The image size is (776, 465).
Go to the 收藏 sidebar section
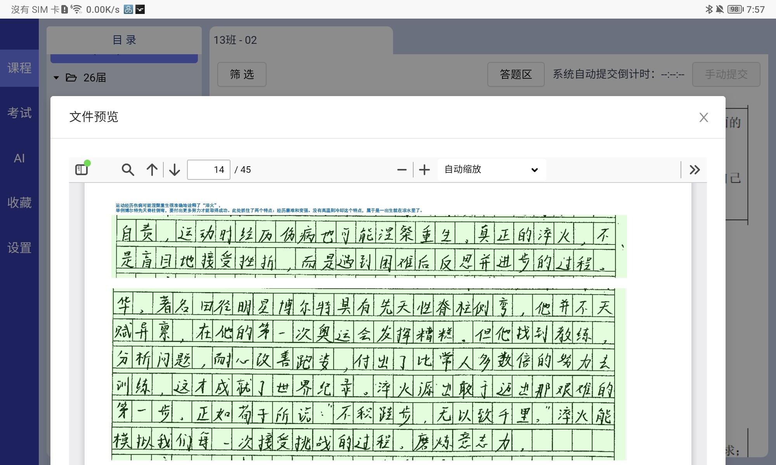coord(19,203)
